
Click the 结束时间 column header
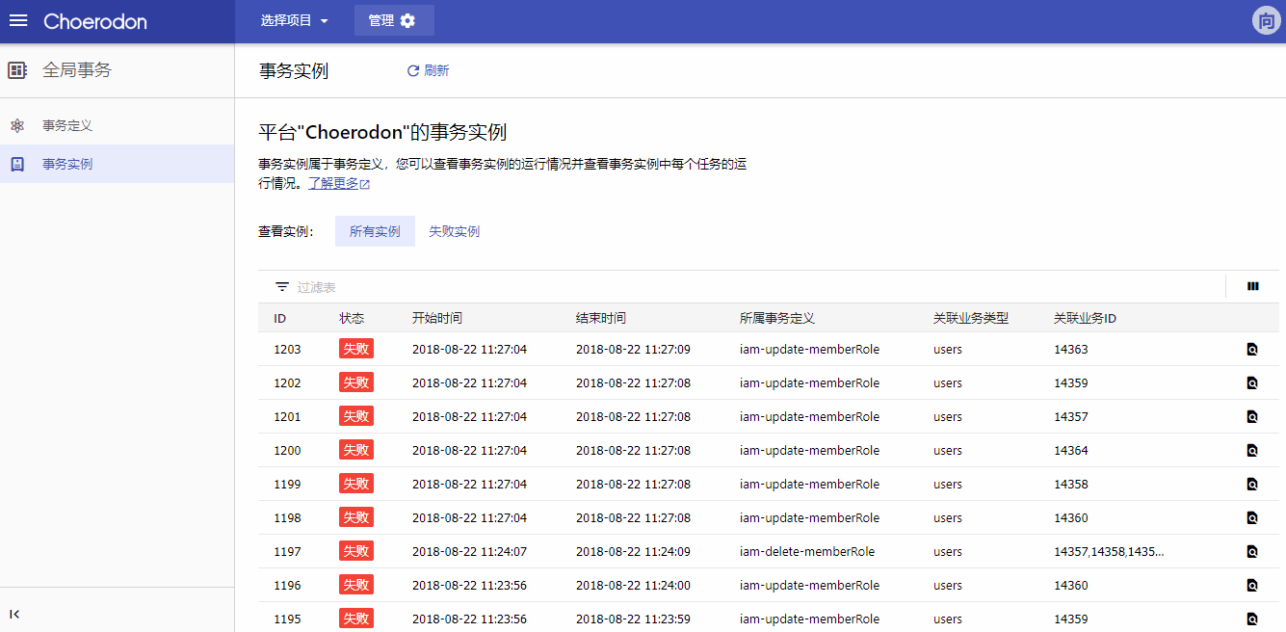point(601,318)
